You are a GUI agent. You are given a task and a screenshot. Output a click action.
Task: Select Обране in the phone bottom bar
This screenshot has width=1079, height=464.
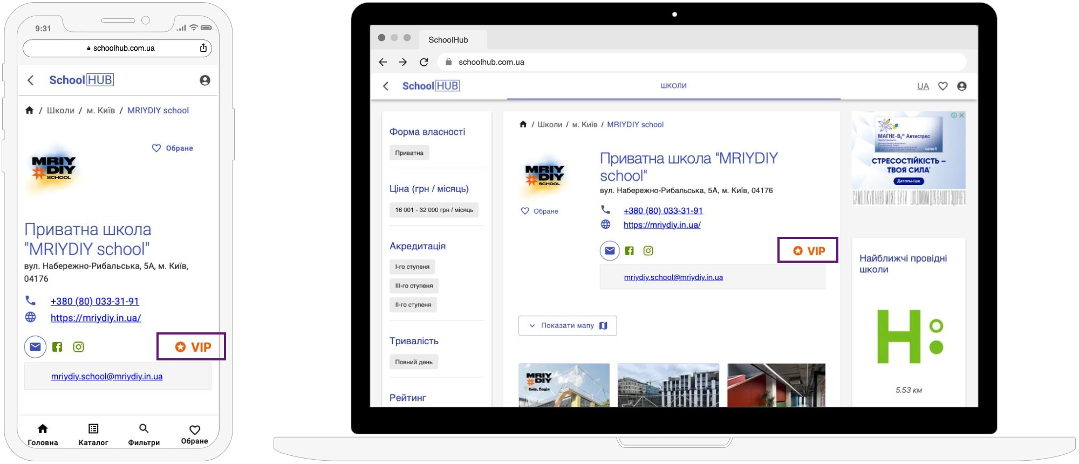pos(195,435)
